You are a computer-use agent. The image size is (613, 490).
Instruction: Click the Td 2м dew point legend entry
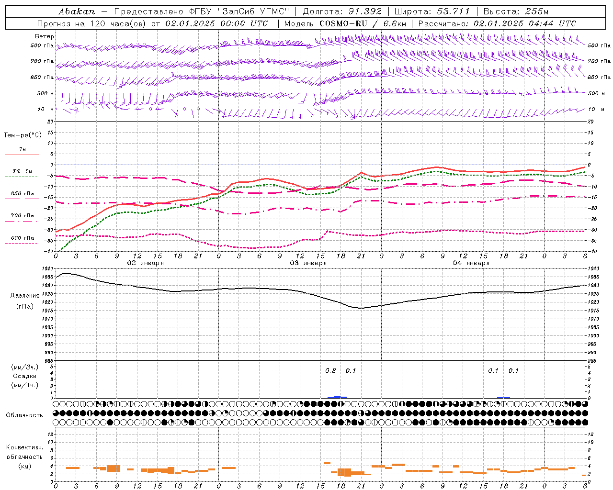(x=23, y=171)
